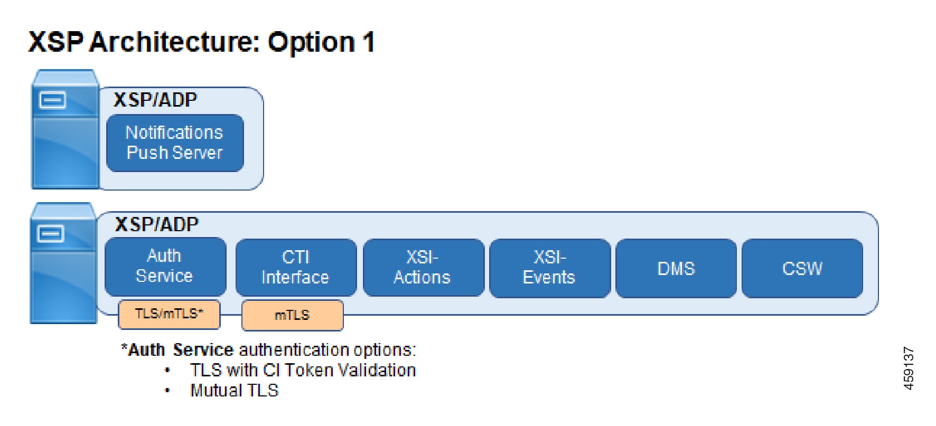Select the DMS block

pos(676,268)
